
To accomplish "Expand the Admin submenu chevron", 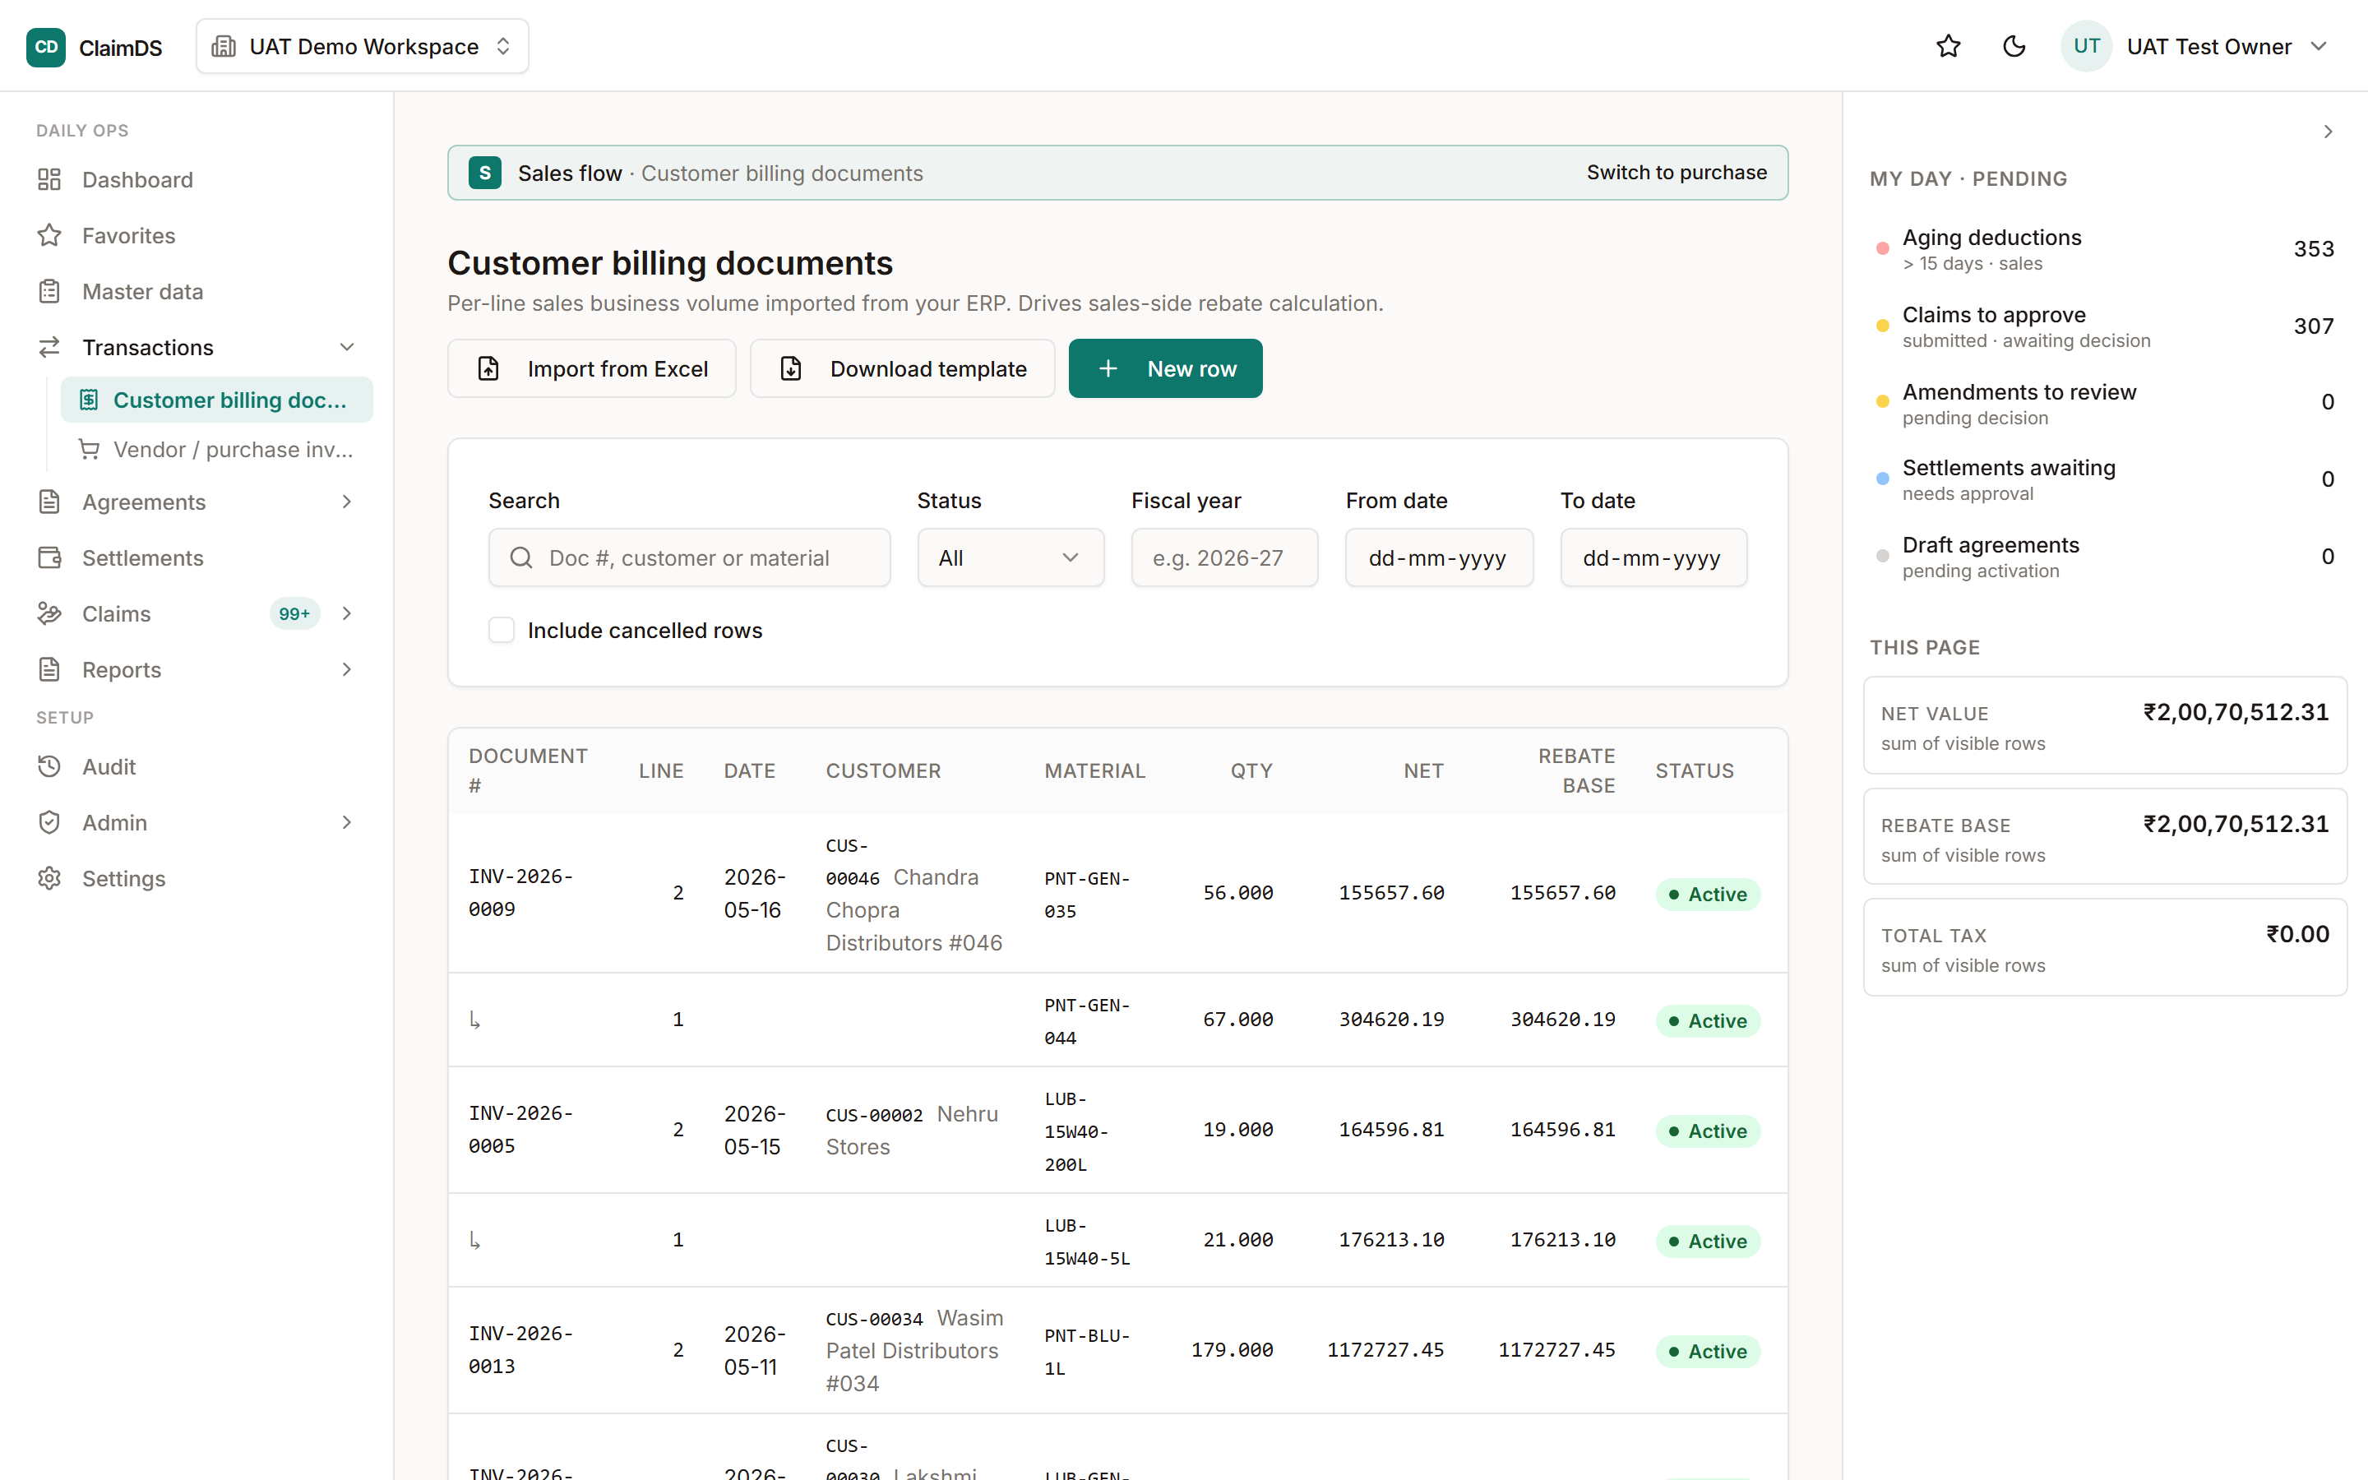I will pyautogui.click(x=346, y=822).
